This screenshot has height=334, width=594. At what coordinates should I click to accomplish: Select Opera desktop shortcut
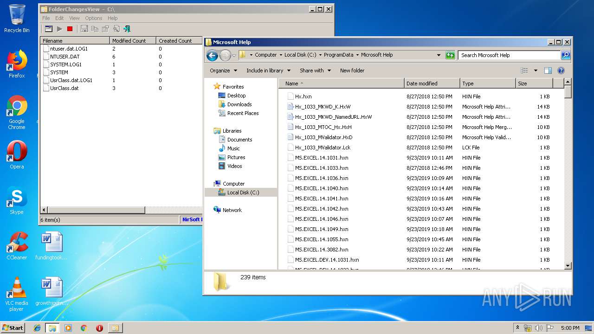pyautogui.click(x=17, y=154)
